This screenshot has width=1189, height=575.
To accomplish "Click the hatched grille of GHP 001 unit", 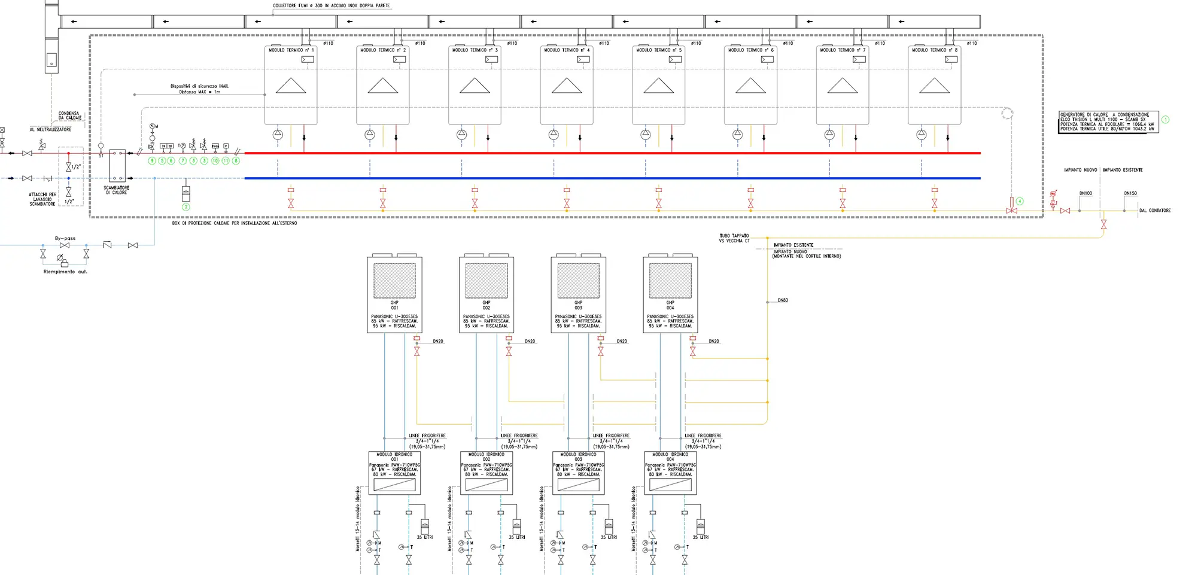I will click(x=394, y=281).
